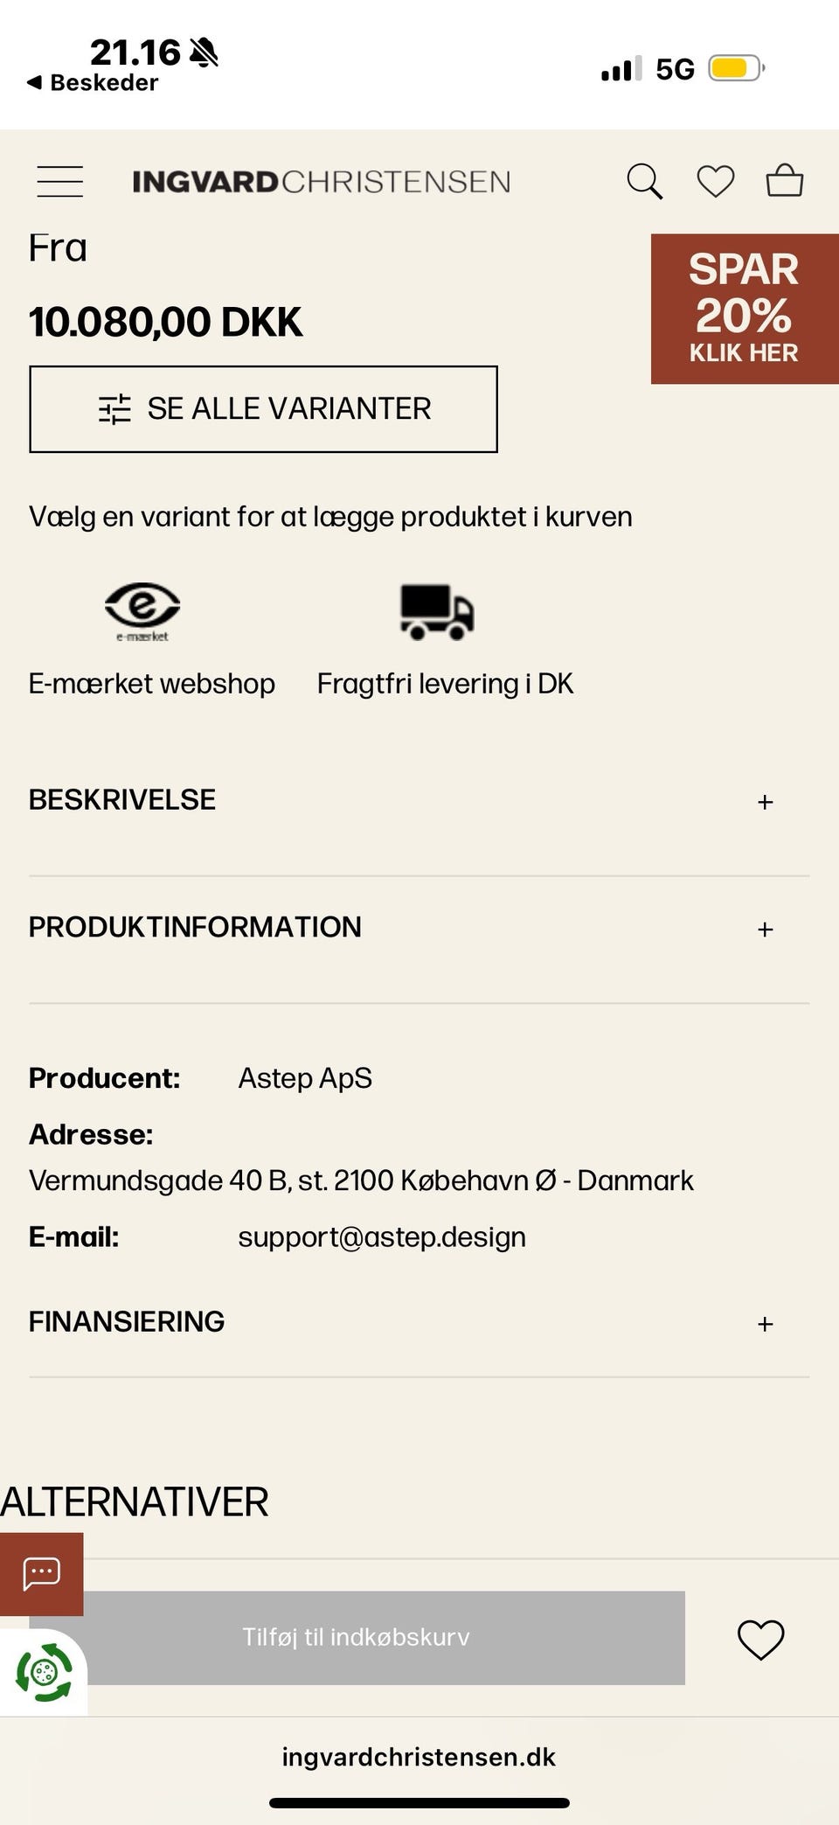This screenshot has height=1825, width=839.
Task: Click the delivery truck icon
Action: tap(437, 611)
